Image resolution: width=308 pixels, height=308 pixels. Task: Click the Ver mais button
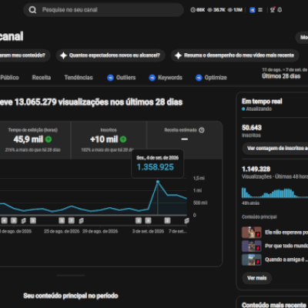257,278
